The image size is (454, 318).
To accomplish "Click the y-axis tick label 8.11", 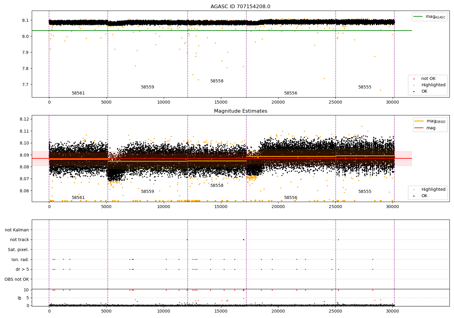I will click(25, 131).
